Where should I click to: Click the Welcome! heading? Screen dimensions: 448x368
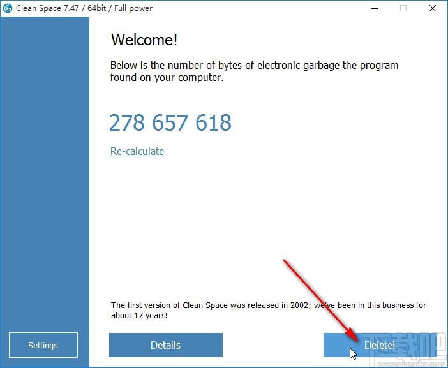[x=144, y=40]
